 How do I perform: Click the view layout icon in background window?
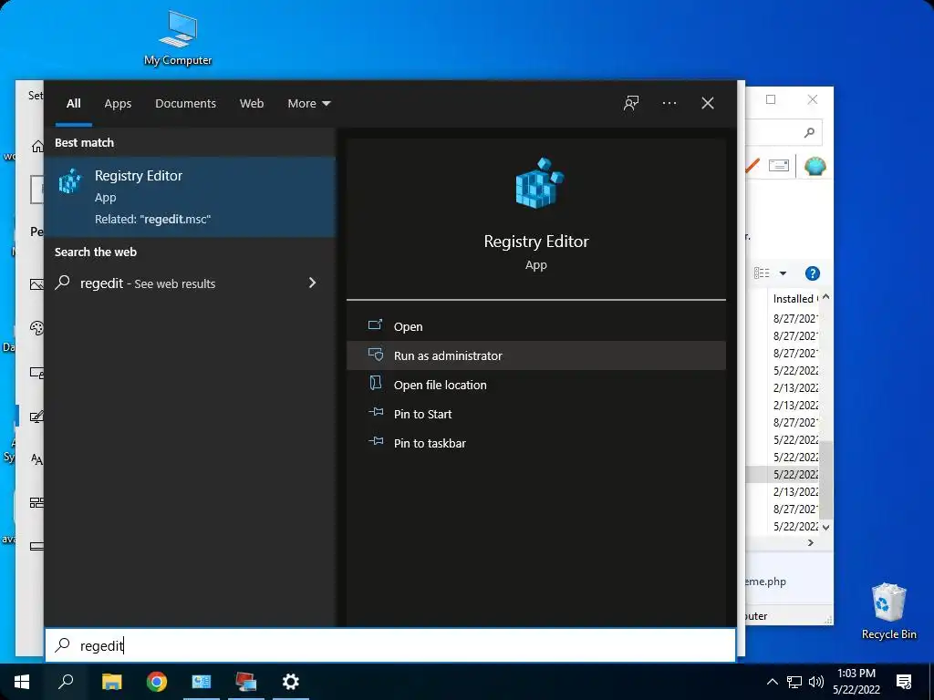pyautogui.click(x=762, y=273)
